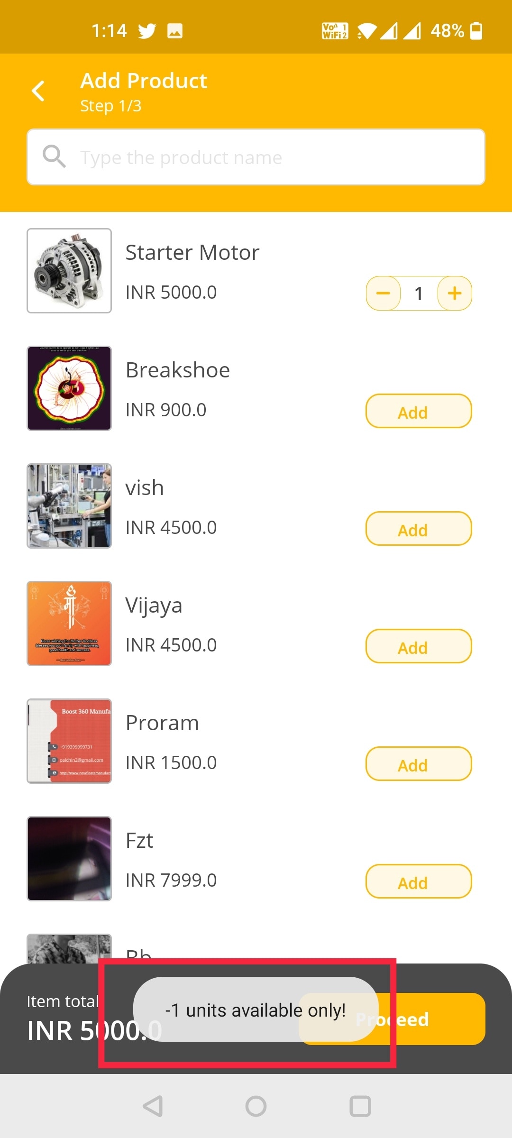Add Breakshoe to the order
512x1138 pixels.
coord(418,411)
